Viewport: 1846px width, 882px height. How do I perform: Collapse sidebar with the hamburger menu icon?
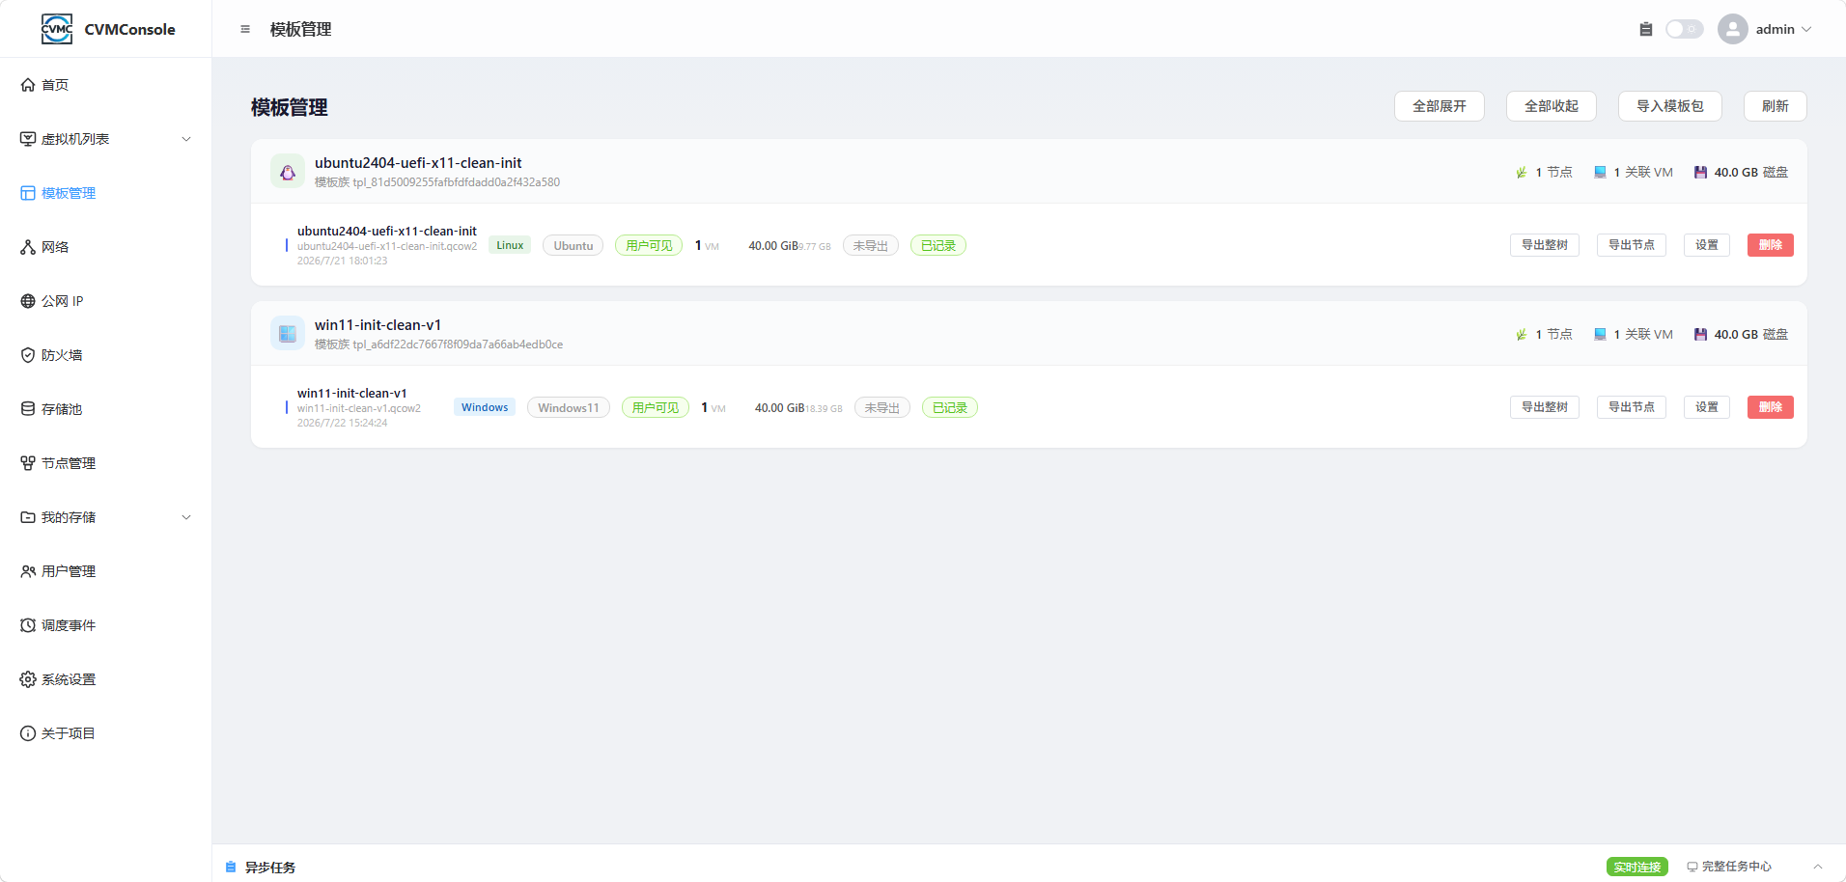[x=245, y=29]
